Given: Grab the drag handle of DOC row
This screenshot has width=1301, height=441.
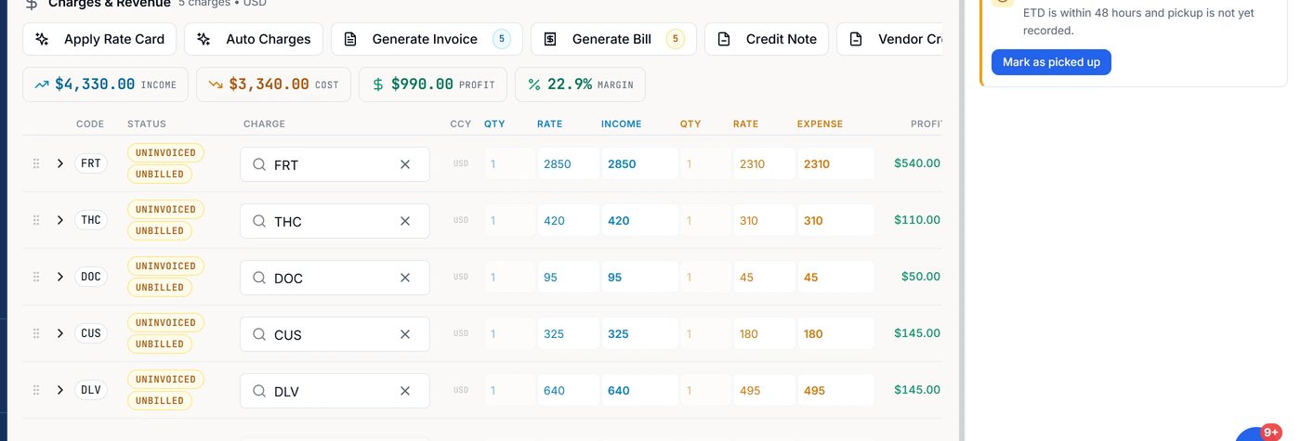Looking at the screenshot, I should (36, 277).
